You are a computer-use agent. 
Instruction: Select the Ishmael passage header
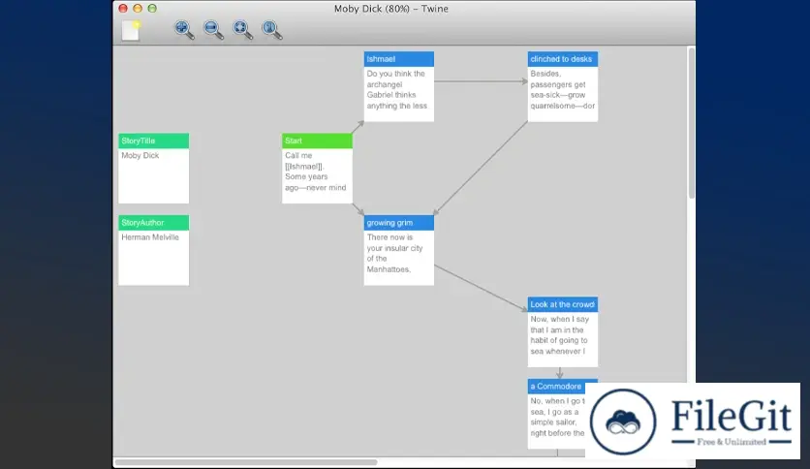399,59
